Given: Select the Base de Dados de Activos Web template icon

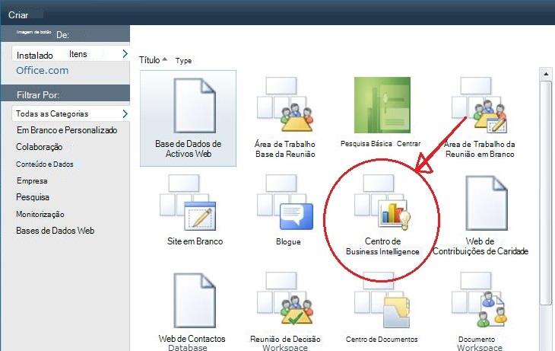Looking at the screenshot, I should pos(195,105).
